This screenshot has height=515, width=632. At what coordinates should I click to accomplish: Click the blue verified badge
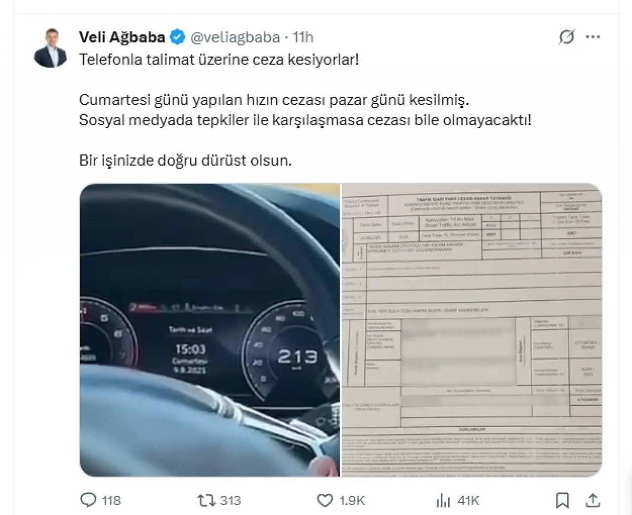point(177,37)
